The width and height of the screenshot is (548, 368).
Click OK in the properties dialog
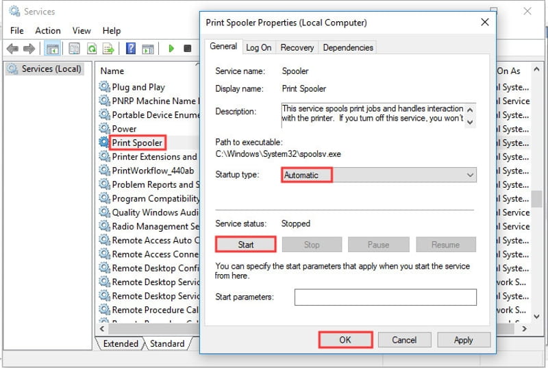[346, 340]
